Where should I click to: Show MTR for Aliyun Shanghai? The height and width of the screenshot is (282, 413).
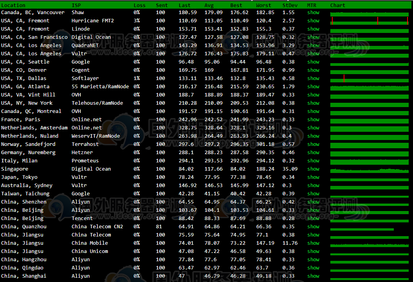coord(313,276)
